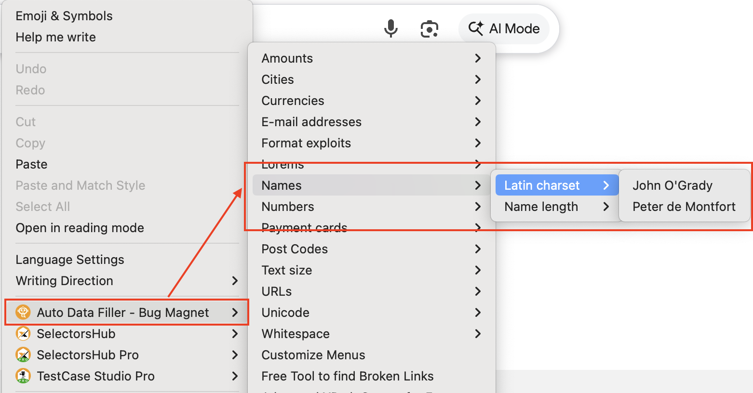Insert the name John O'Grady
753x393 pixels.
(672, 185)
